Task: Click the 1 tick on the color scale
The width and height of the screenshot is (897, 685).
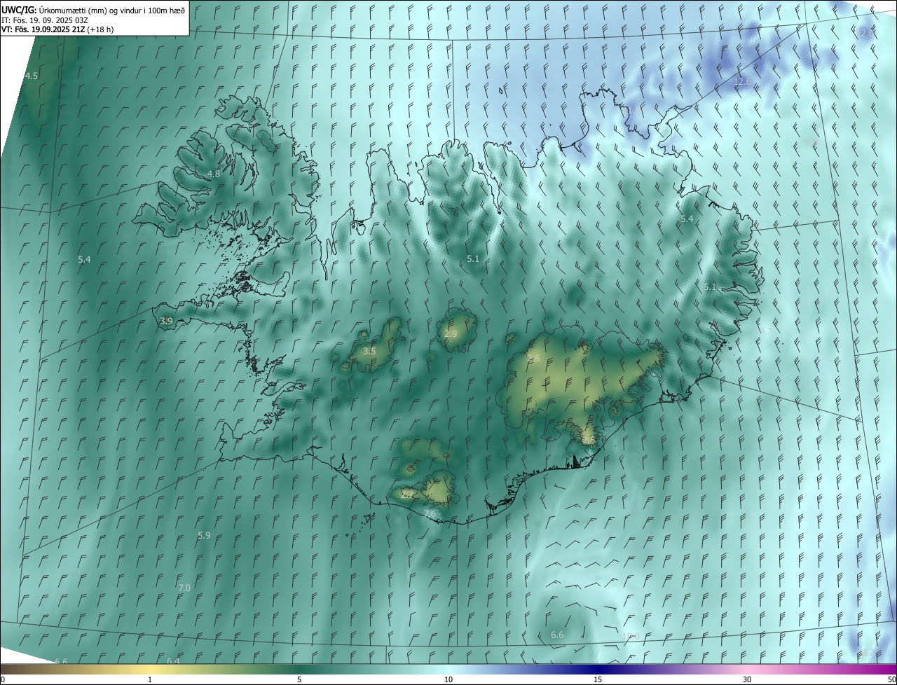Action: point(150,679)
